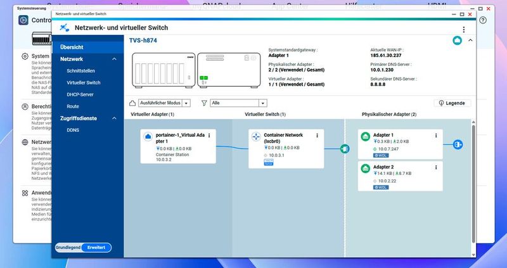Image resolution: width=507 pixels, height=268 pixels.
Task: Open Schnittstellen in the sidebar
Action: (81, 71)
